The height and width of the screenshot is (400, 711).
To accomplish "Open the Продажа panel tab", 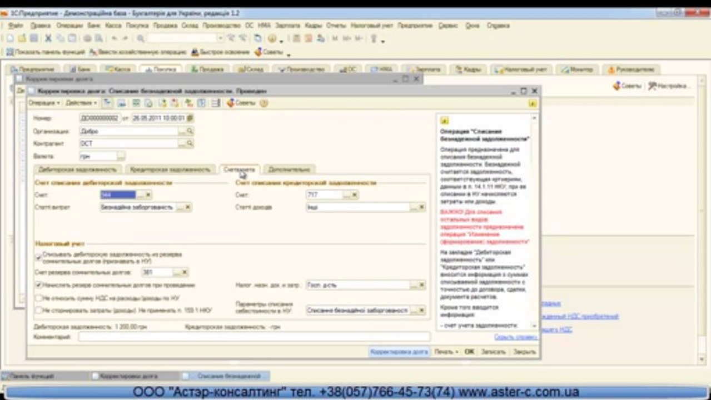I will pyautogui.click(x=207, y=69).
